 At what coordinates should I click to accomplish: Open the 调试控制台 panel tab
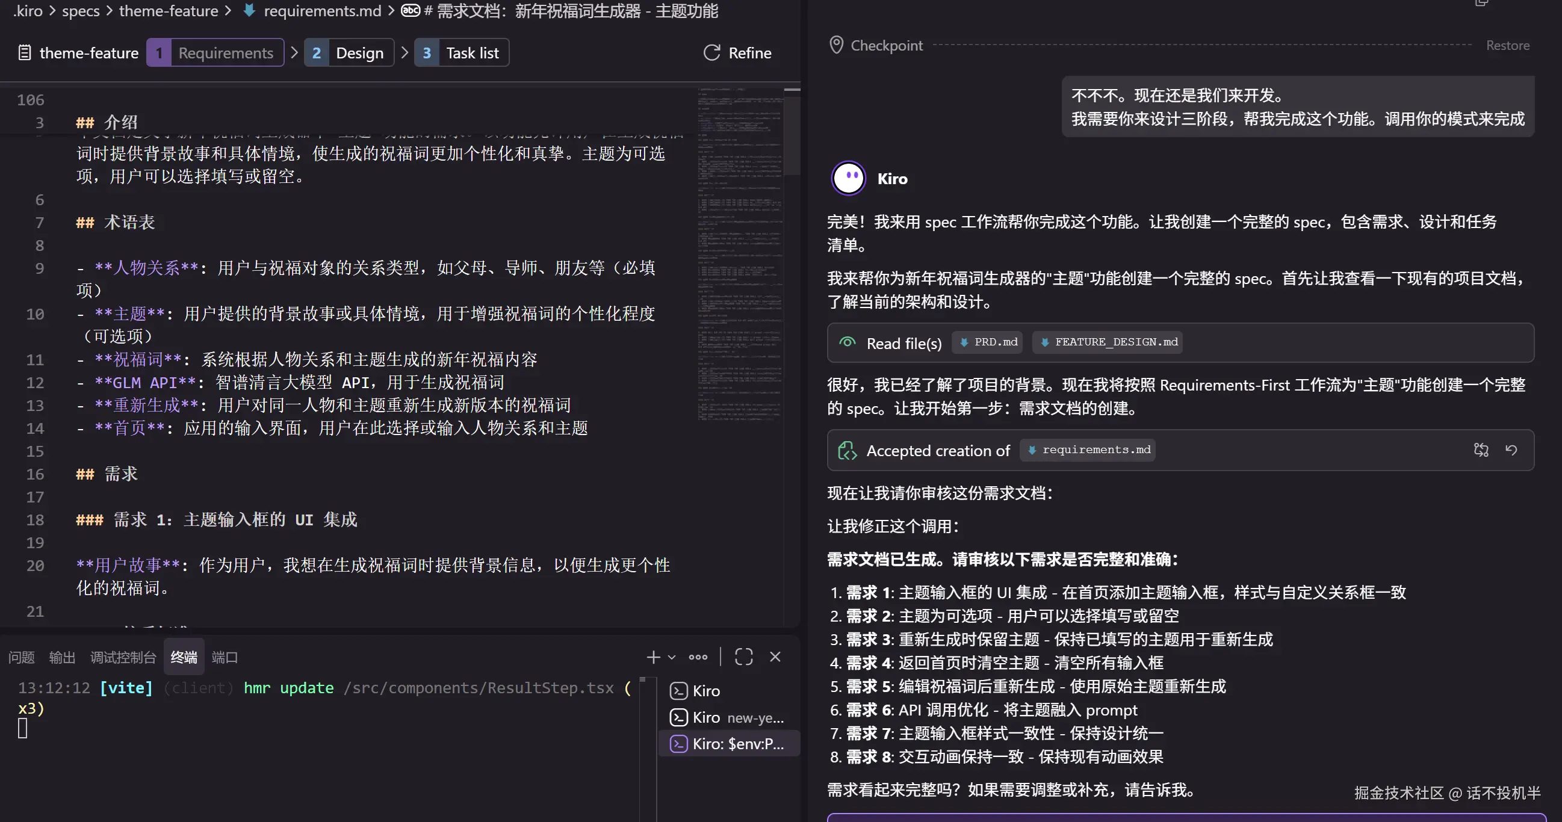(123, 657)
